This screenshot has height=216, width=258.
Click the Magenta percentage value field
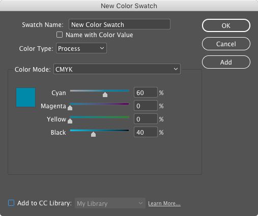[146, 106]
